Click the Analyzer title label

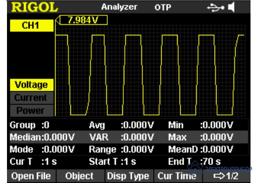click(x=119, y=7)
